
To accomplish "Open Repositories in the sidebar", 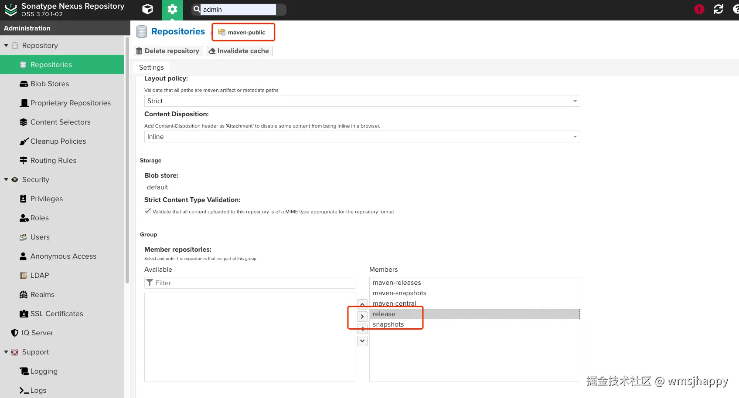I will tap(62, 64).
